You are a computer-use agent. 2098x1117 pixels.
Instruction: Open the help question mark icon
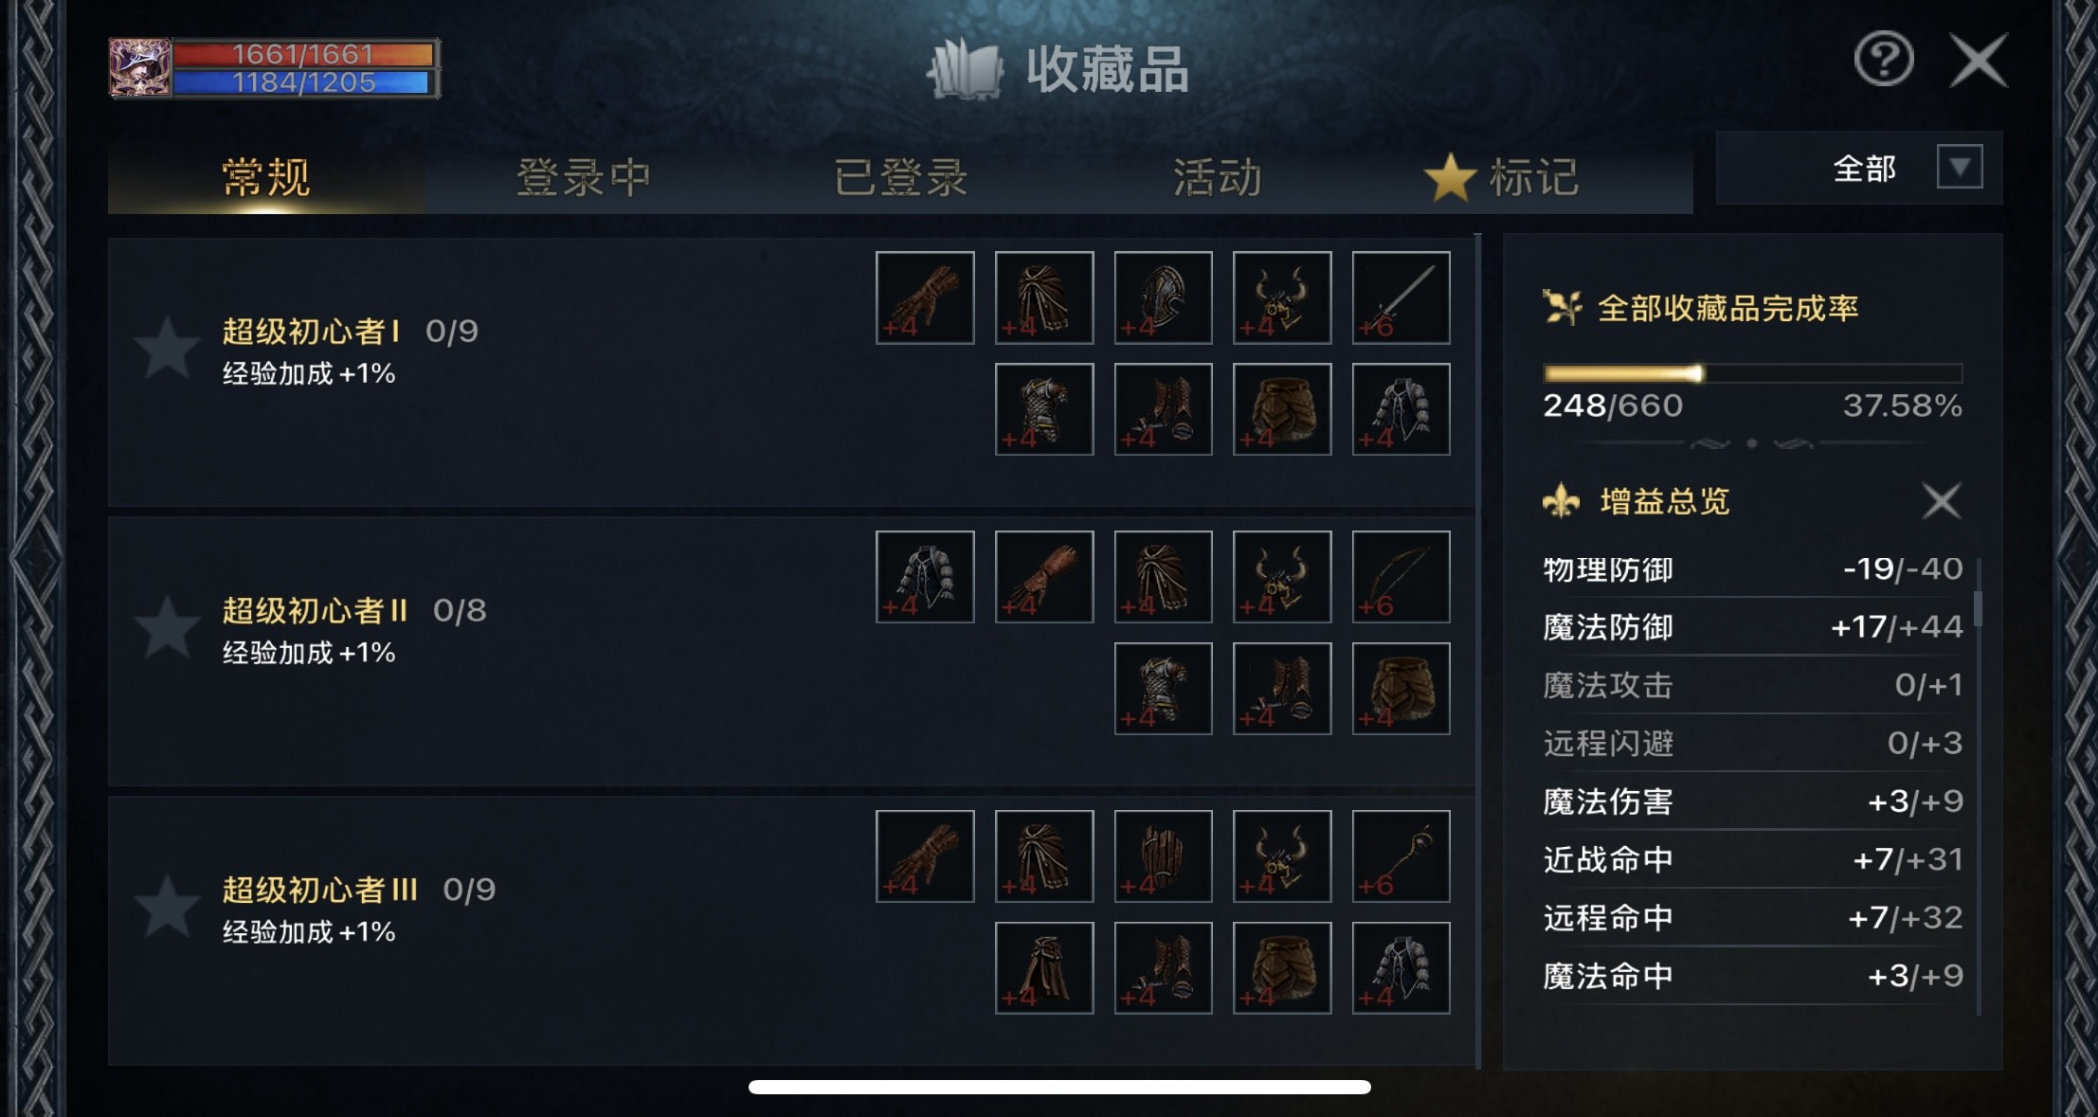pos(1883,59)
